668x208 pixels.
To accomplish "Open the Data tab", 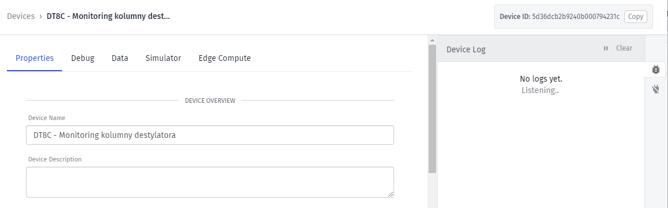I will click(120, 58).
